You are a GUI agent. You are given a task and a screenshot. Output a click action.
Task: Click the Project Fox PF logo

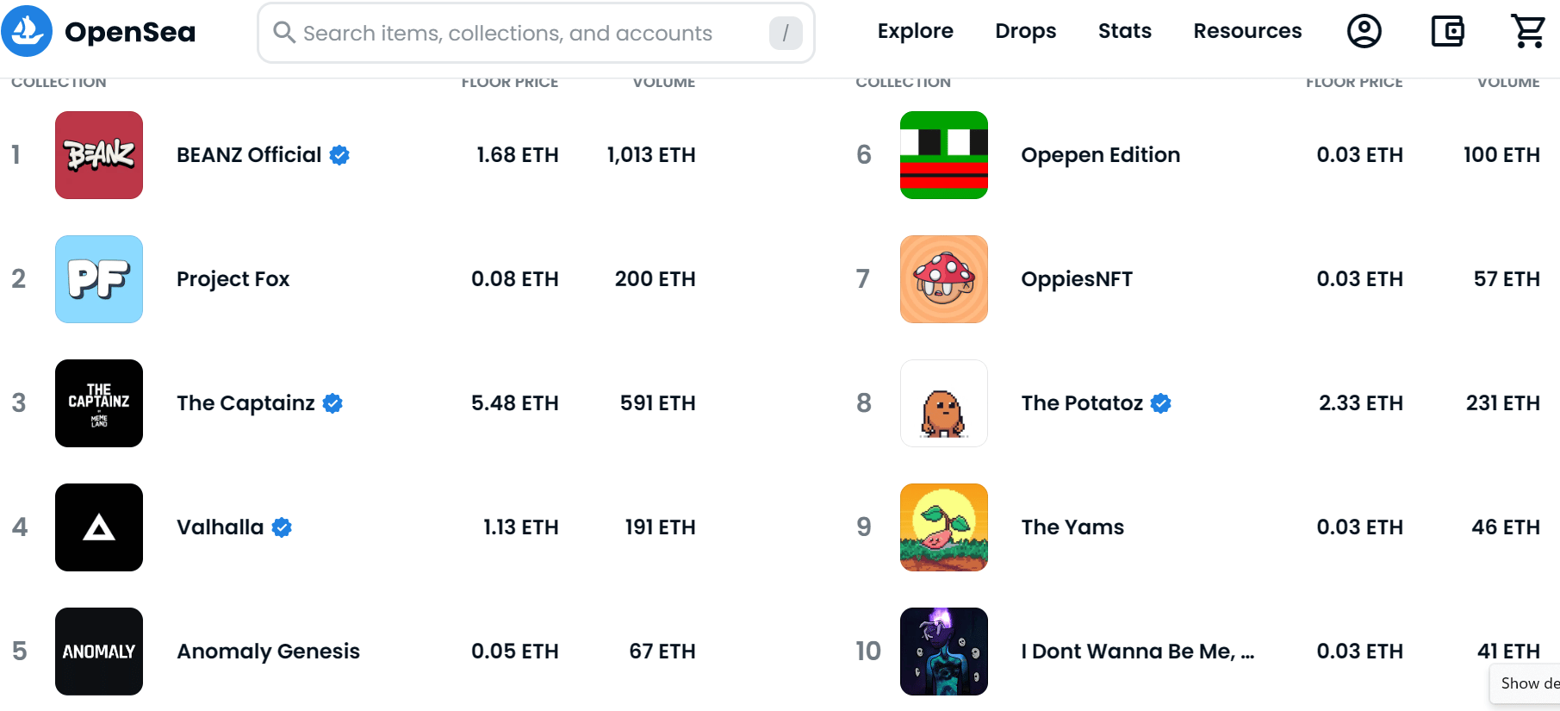99,279
